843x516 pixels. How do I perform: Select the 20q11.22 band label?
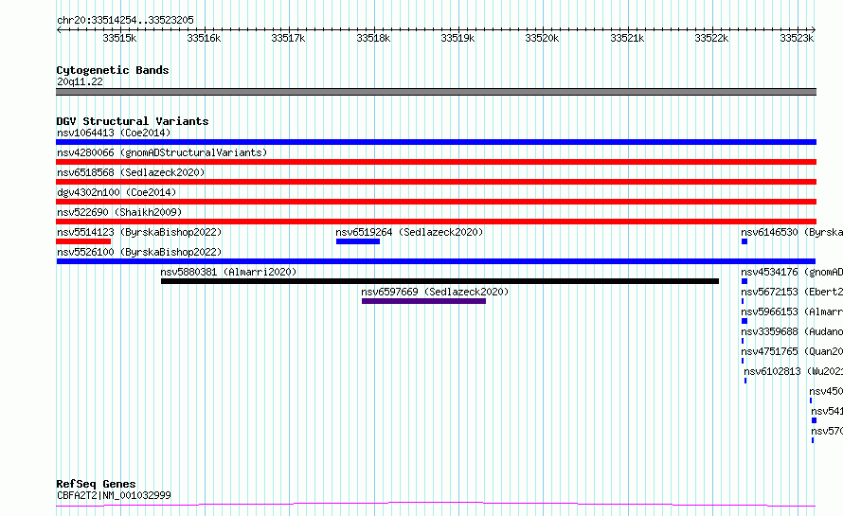point(80,81)
